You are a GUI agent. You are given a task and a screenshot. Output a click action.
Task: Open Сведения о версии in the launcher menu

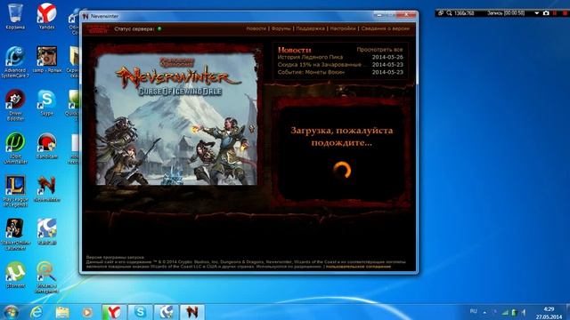click(385, 28)
